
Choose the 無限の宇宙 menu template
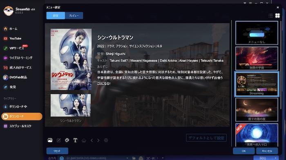257,58
